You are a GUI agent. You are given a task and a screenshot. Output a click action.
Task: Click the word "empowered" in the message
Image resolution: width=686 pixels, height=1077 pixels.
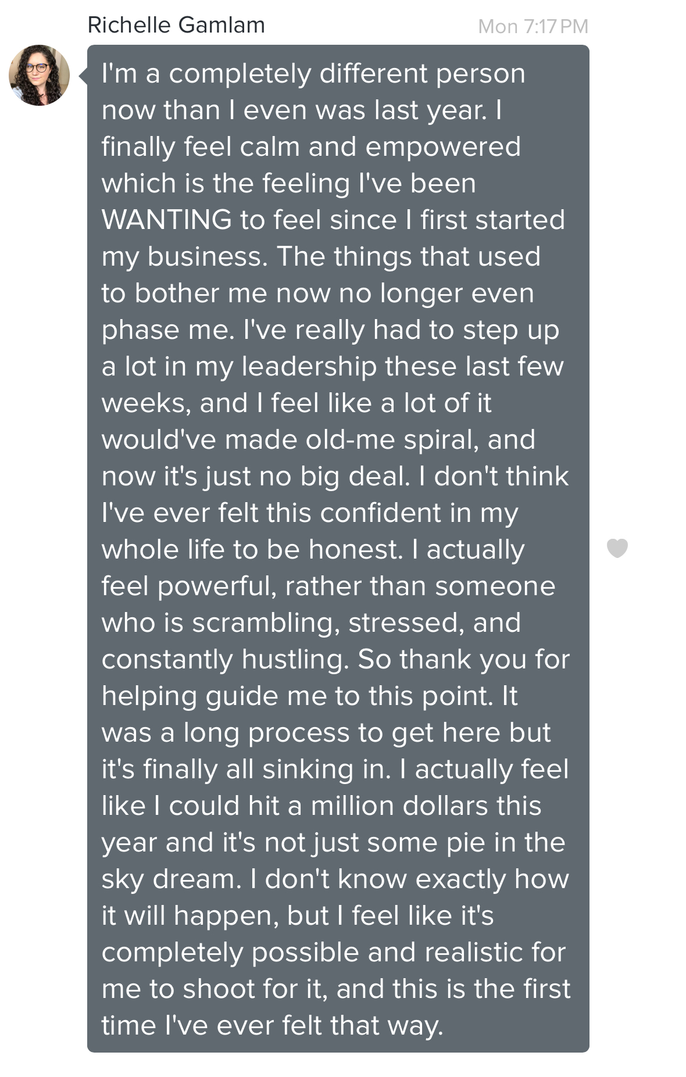click(x=442, y=146)
